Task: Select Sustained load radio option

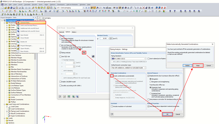Action: pos(150,93)
